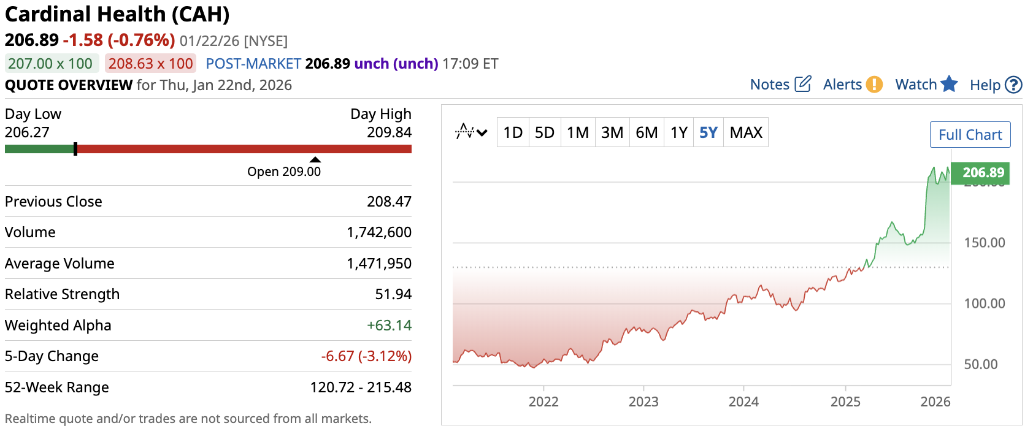Viewport: 1033px width, 434px height.
Task: Select the 1Y chart range
Action: 679,132
